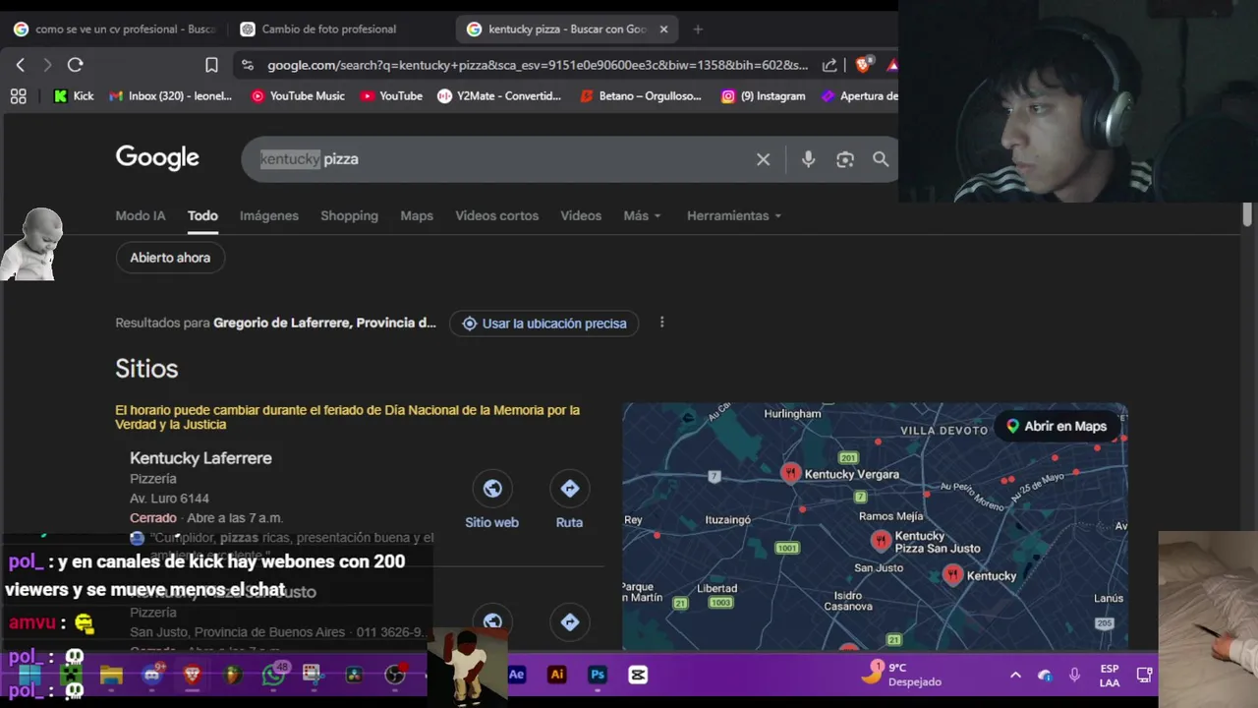Open Y2Mate bookmark
This screenshot has width=1258, height=708.
pyautogui.click(x=499, y=96)
